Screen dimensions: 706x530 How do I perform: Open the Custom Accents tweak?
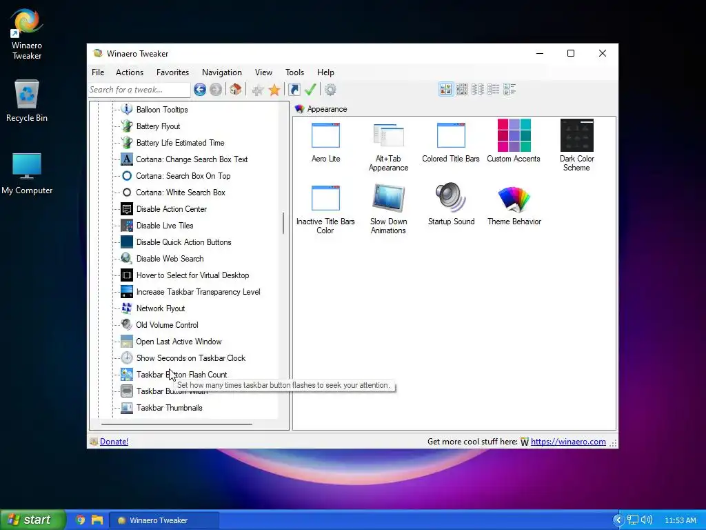pos(514,141)
